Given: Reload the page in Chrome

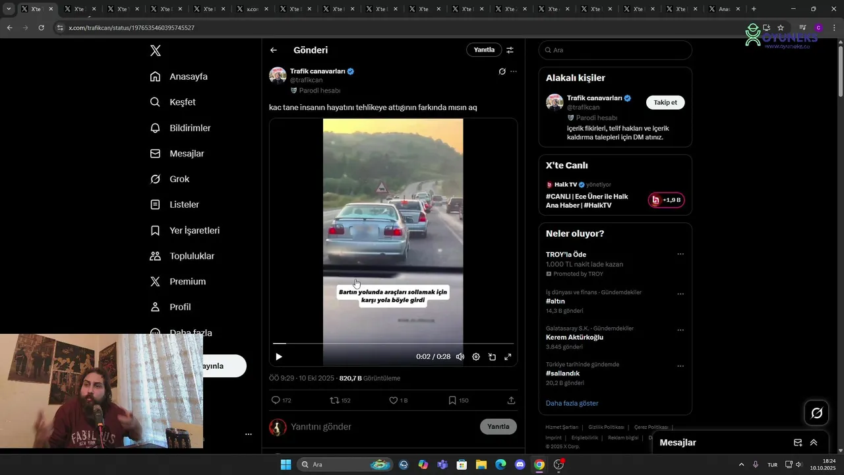Looking at the screenshot, I should (x=41, y=28).
